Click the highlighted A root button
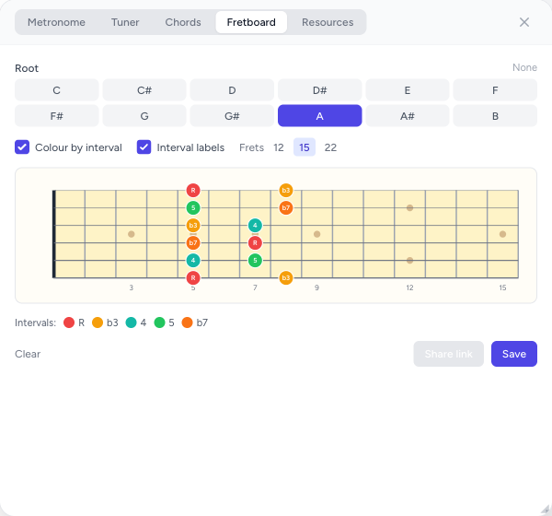This screenshot has height=516, width=552. click(319, 116)
